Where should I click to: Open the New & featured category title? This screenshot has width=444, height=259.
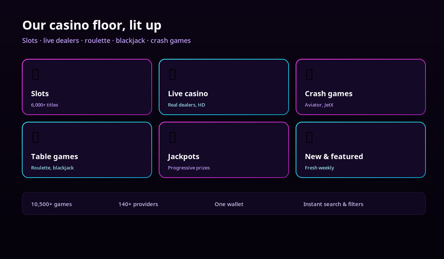(334, 157)
